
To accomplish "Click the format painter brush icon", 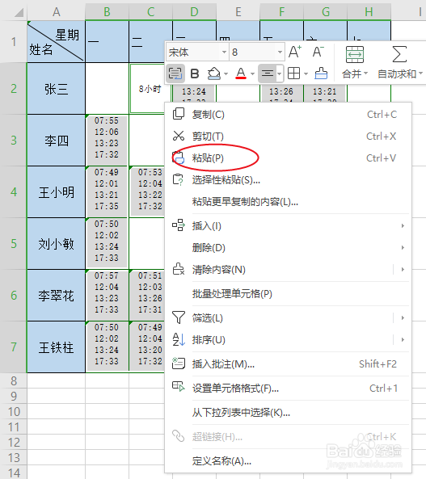I will point(321,74).
